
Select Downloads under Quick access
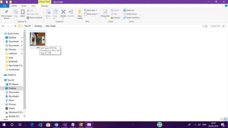click(14, 41)
